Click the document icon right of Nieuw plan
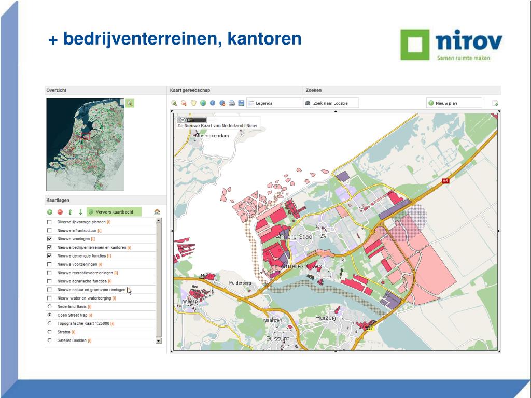This screenshot has height=398, width=531. pos(495,103)
